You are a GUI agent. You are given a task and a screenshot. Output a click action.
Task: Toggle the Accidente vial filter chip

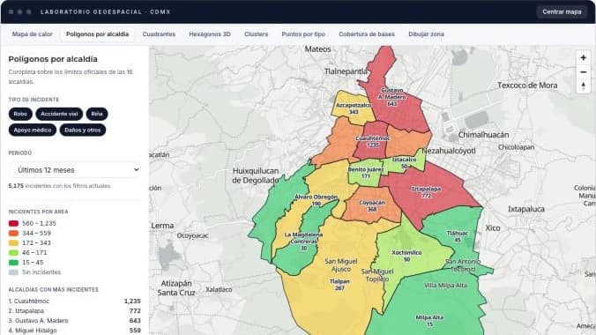59,114
